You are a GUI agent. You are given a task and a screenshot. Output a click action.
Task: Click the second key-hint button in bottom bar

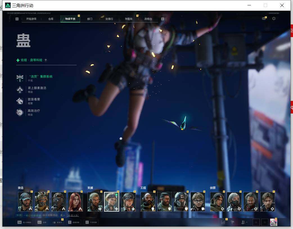coord(42,222)
